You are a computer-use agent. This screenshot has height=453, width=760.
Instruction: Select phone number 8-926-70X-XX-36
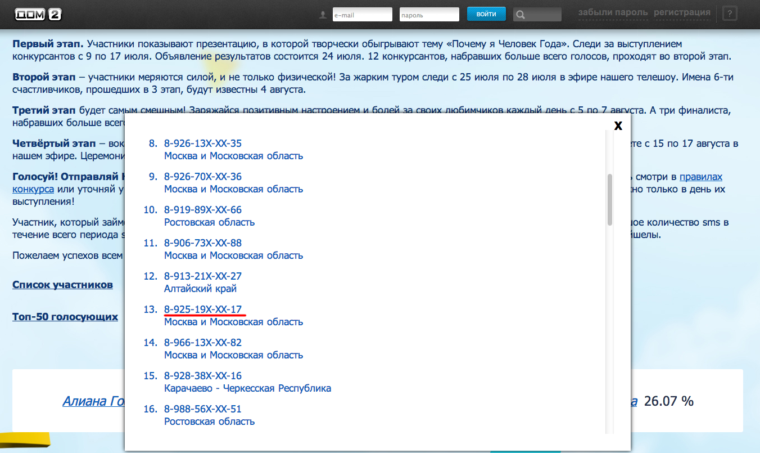pos(203,177)
